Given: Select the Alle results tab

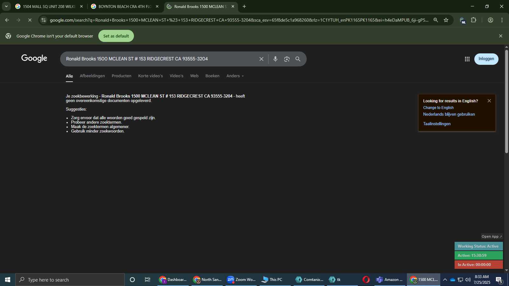Looking at the screenshot, I should click(x=69, y=76).
